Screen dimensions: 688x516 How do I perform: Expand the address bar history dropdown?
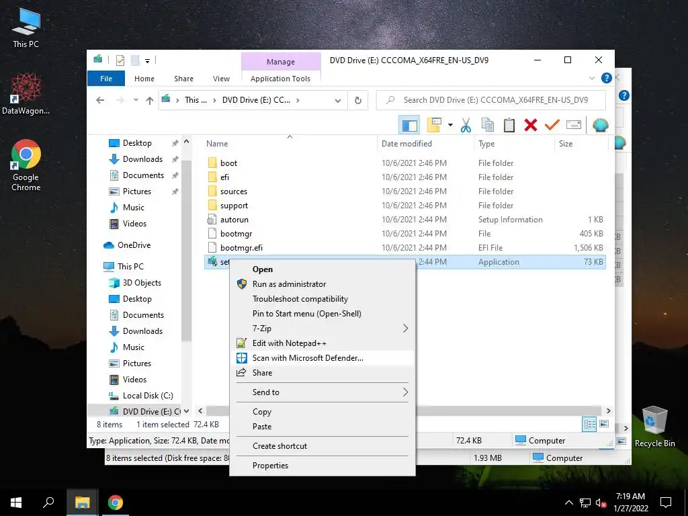[338, 101]
